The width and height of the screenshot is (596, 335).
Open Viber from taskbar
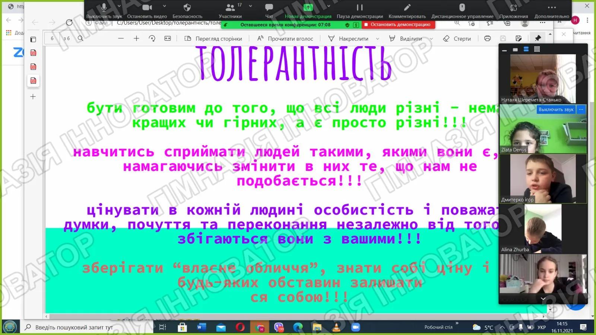click(x=279, y=327)
